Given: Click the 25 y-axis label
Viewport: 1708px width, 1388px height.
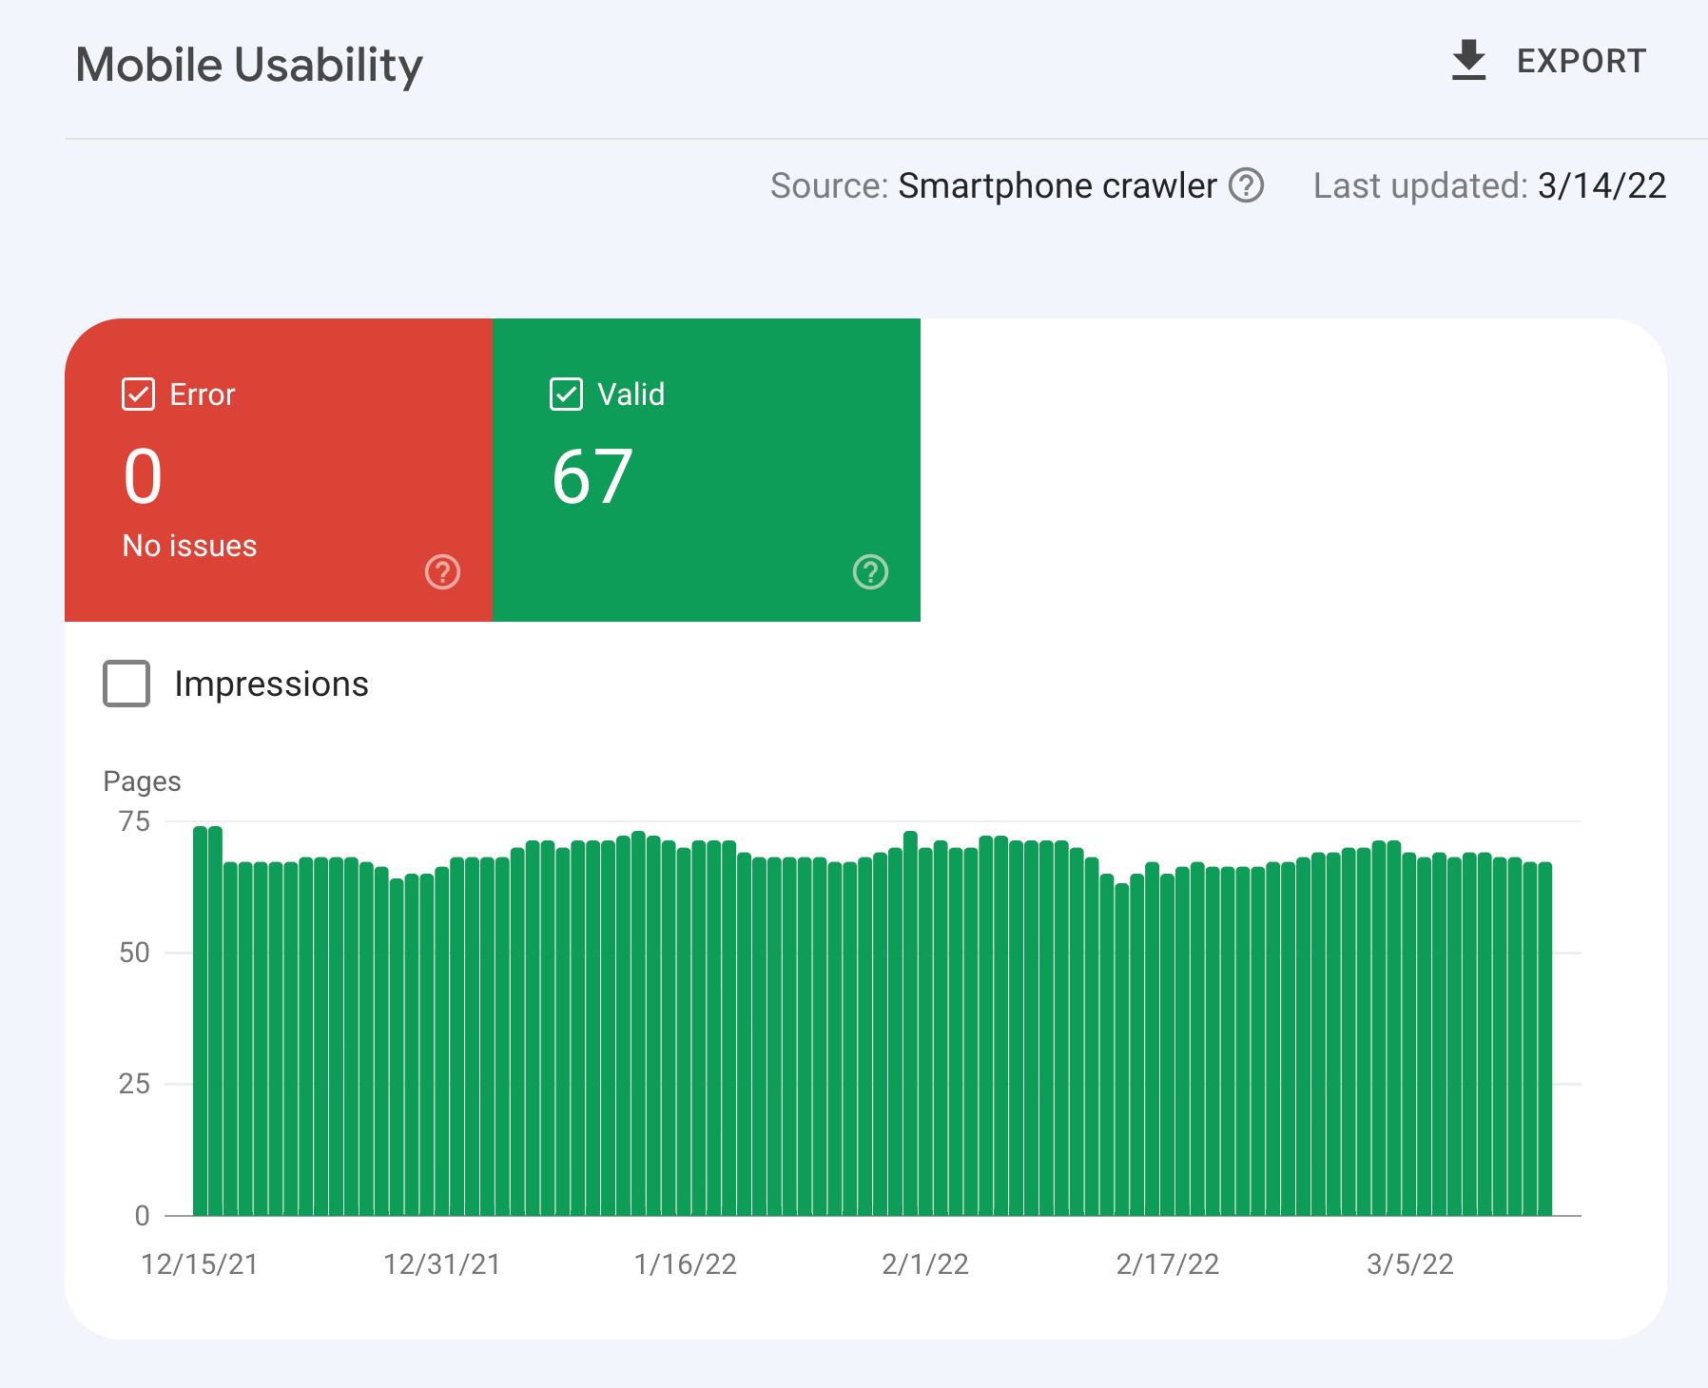Looking at the screenshot, I should click(x=134, y=1084).
